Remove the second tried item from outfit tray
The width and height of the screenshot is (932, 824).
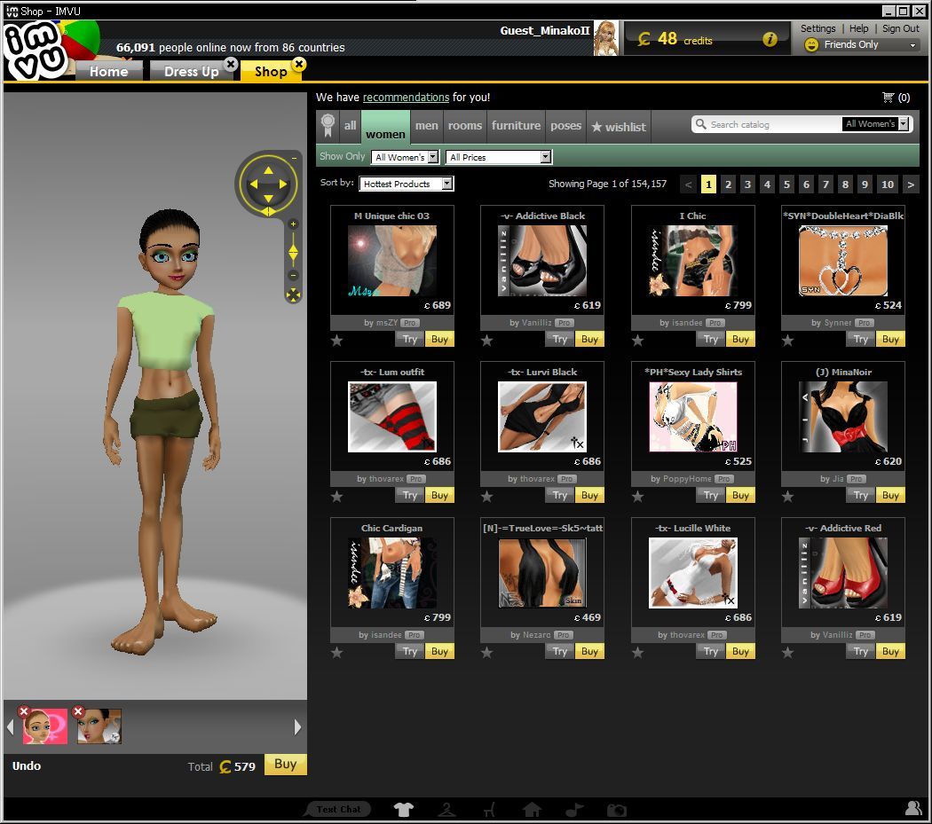coord(78,711)
